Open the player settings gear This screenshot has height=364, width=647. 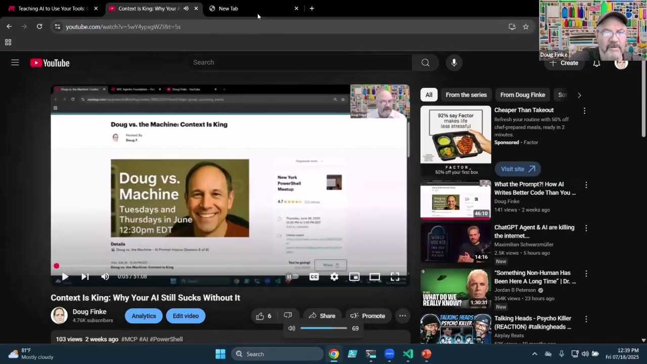tap(334, 277)
